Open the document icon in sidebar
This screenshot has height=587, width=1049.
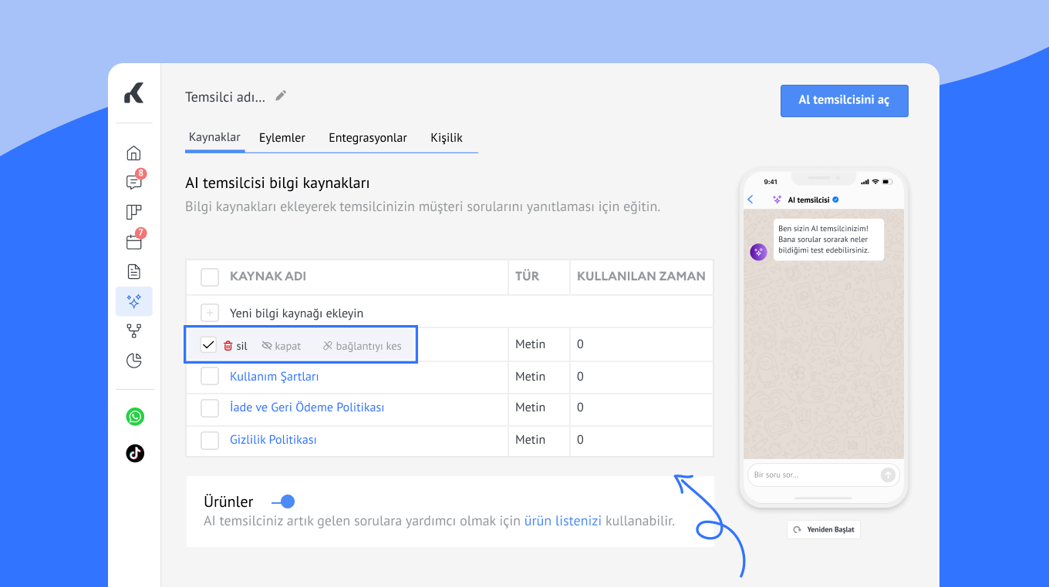[134, 271]
